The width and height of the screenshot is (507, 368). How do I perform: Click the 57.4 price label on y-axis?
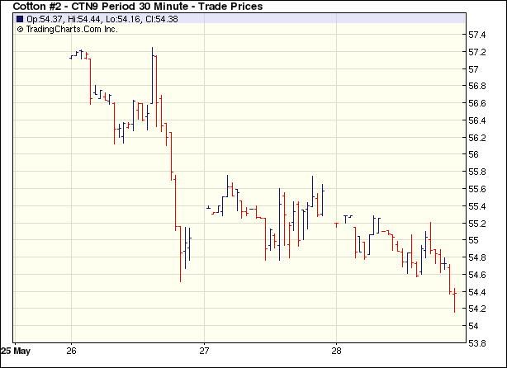478,35
